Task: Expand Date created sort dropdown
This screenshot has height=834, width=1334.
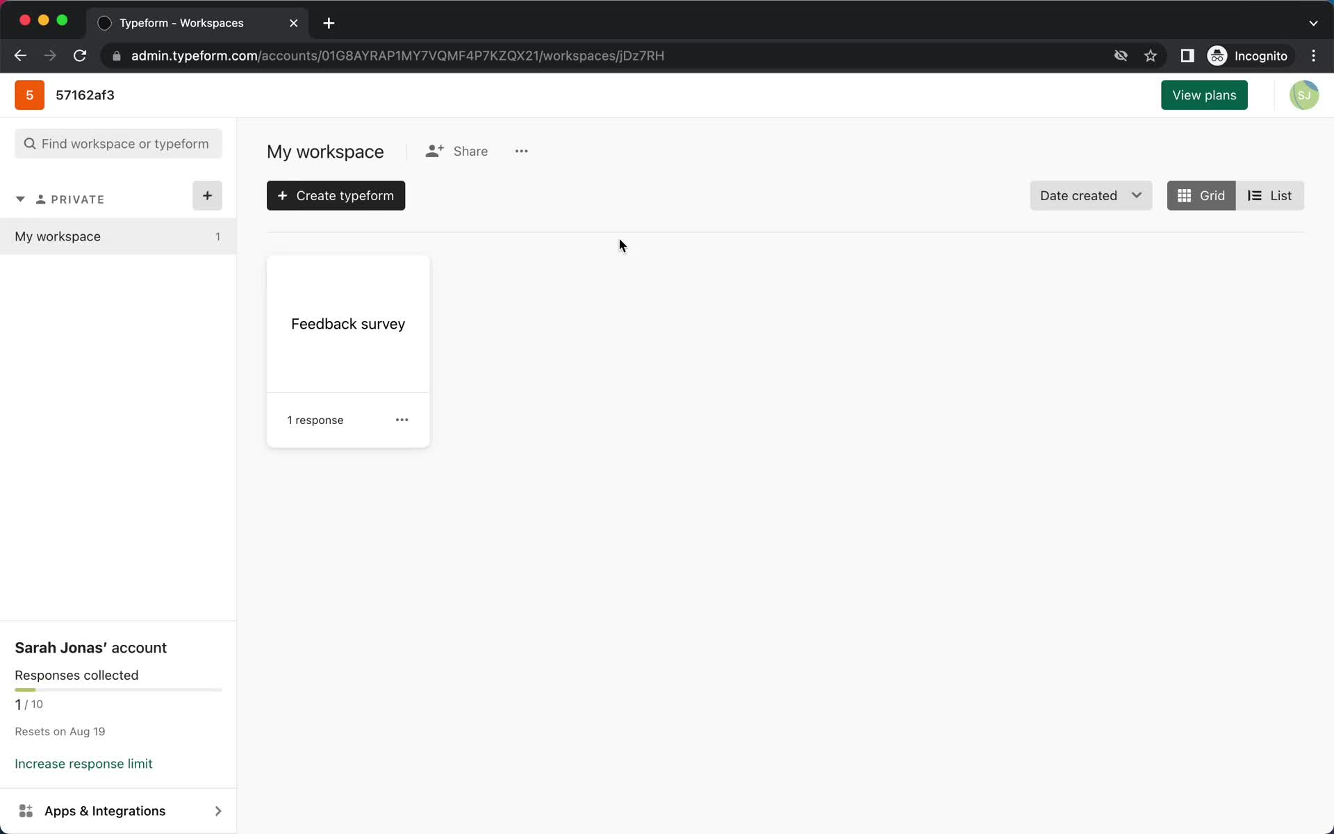Action: click(1089, 195)
